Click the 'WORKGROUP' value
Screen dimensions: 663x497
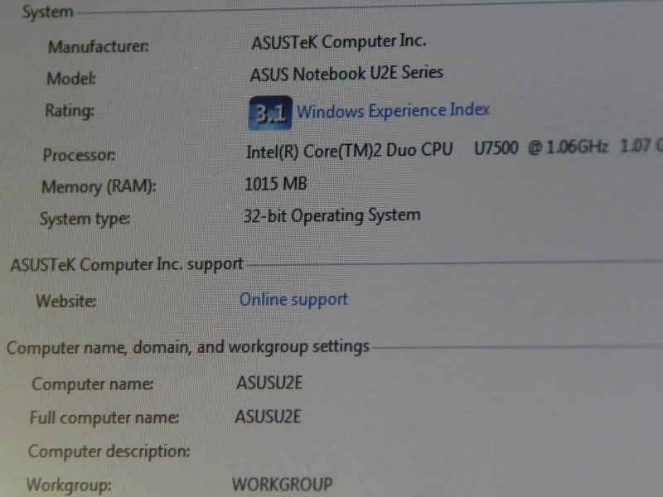(282, 485)
